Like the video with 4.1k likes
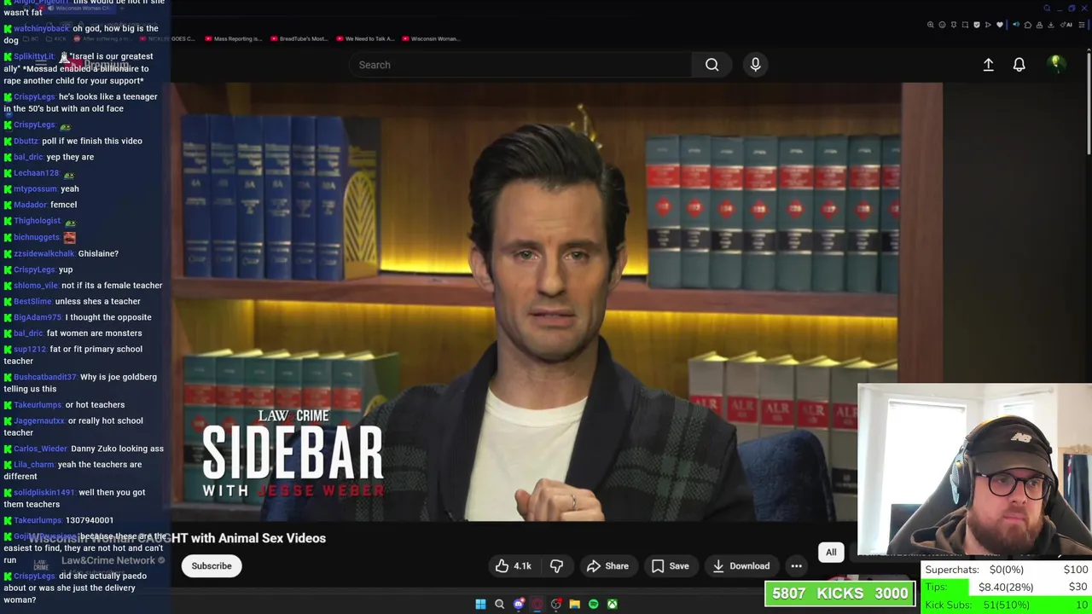 point(513,565)
